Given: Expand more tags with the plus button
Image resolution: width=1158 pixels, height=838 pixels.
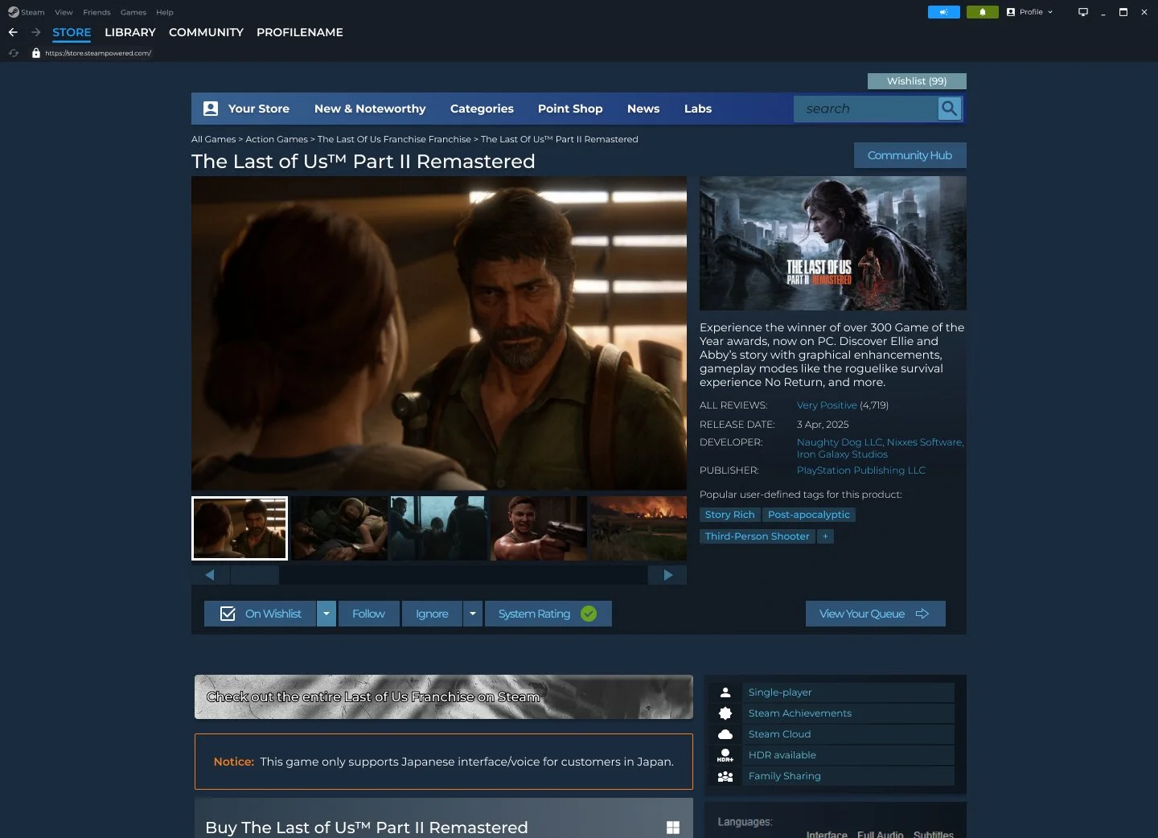Looking at the screenshot, I should 825,536.
